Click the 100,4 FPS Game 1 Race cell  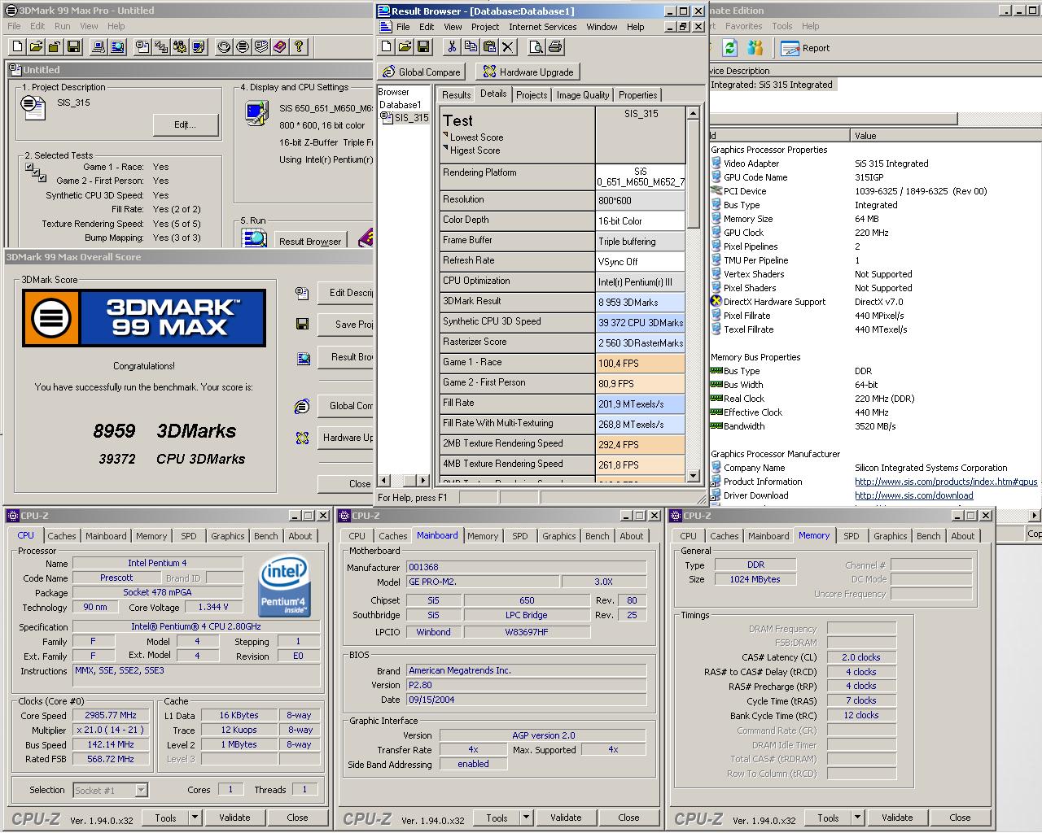click(641, 363)
